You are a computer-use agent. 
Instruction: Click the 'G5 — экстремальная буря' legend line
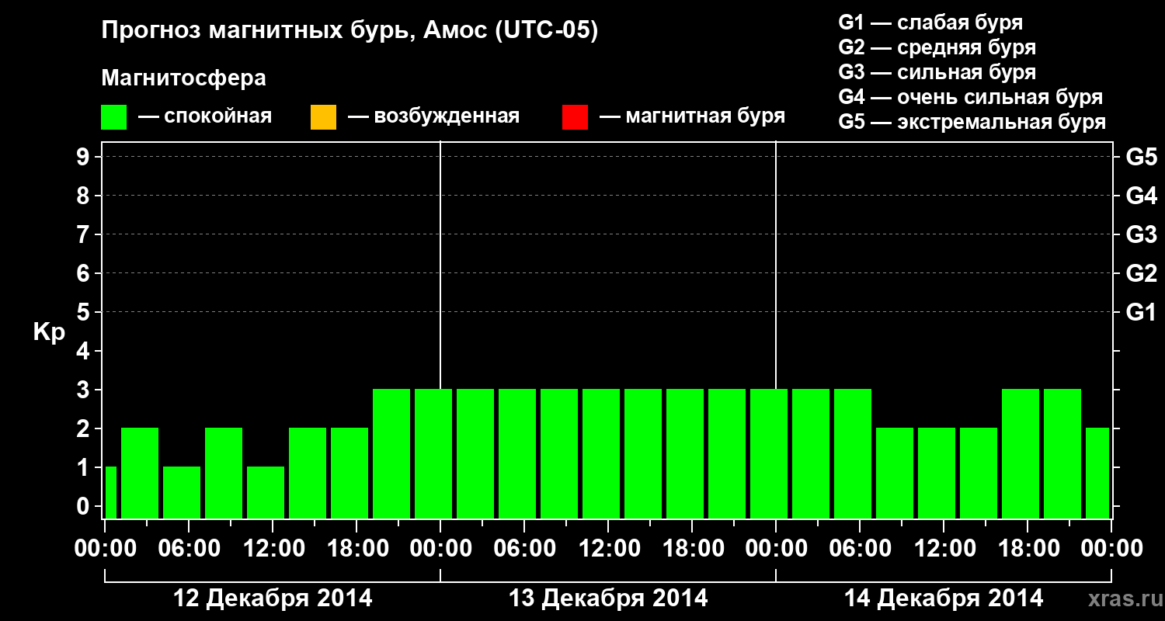click(972, 122)
